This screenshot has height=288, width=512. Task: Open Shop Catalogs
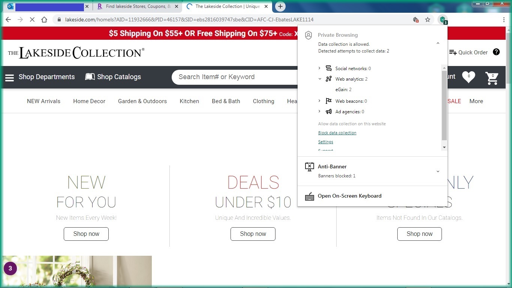coord(113,77)
